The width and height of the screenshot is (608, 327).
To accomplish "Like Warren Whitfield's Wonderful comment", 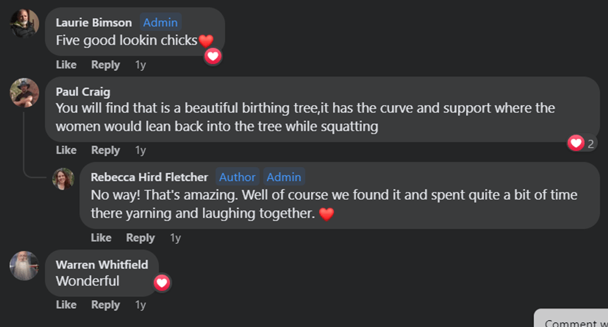I will tap(66, 305).
